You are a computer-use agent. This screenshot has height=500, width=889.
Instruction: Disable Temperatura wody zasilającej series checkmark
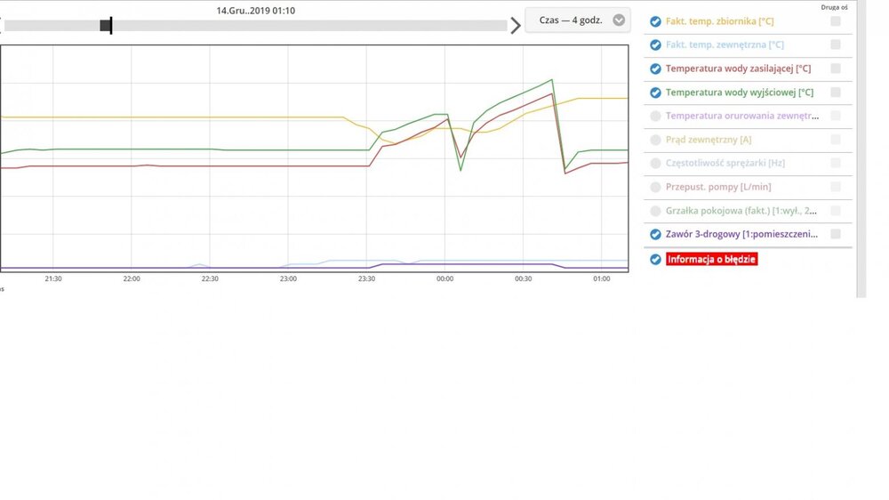(655, 69)
